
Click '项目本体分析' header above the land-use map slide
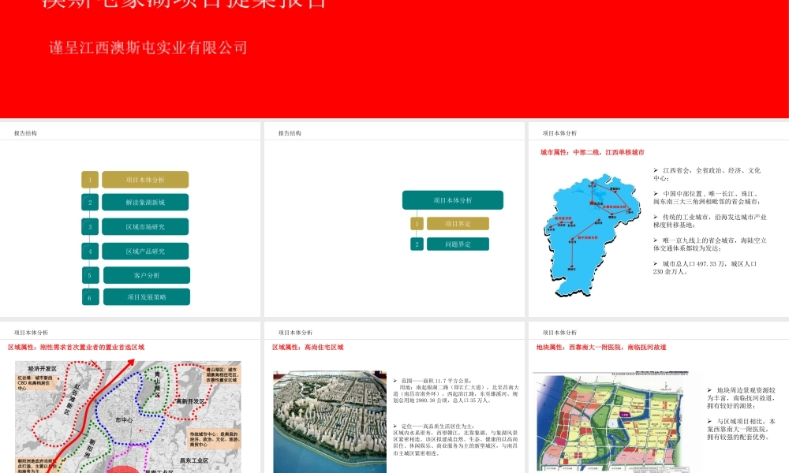coord(559,332)
